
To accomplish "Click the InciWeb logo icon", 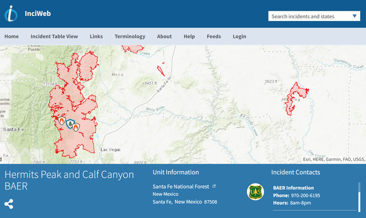I will (11, 14).
